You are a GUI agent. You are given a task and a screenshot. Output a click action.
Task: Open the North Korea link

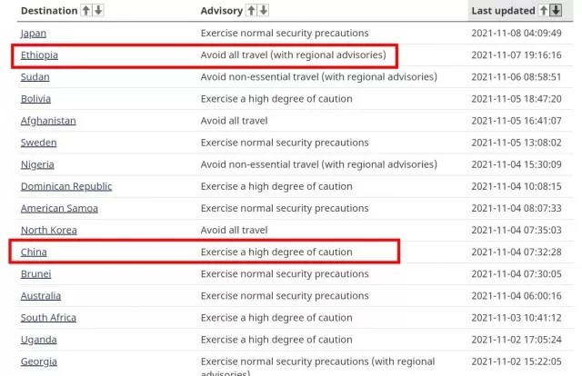coord(49,230)
